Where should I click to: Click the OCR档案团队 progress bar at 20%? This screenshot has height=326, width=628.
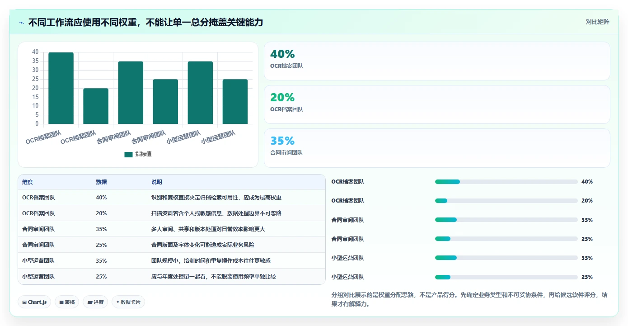click(x=506, y=201)
